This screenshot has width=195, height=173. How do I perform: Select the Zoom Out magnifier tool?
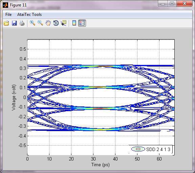coord(40,23)
